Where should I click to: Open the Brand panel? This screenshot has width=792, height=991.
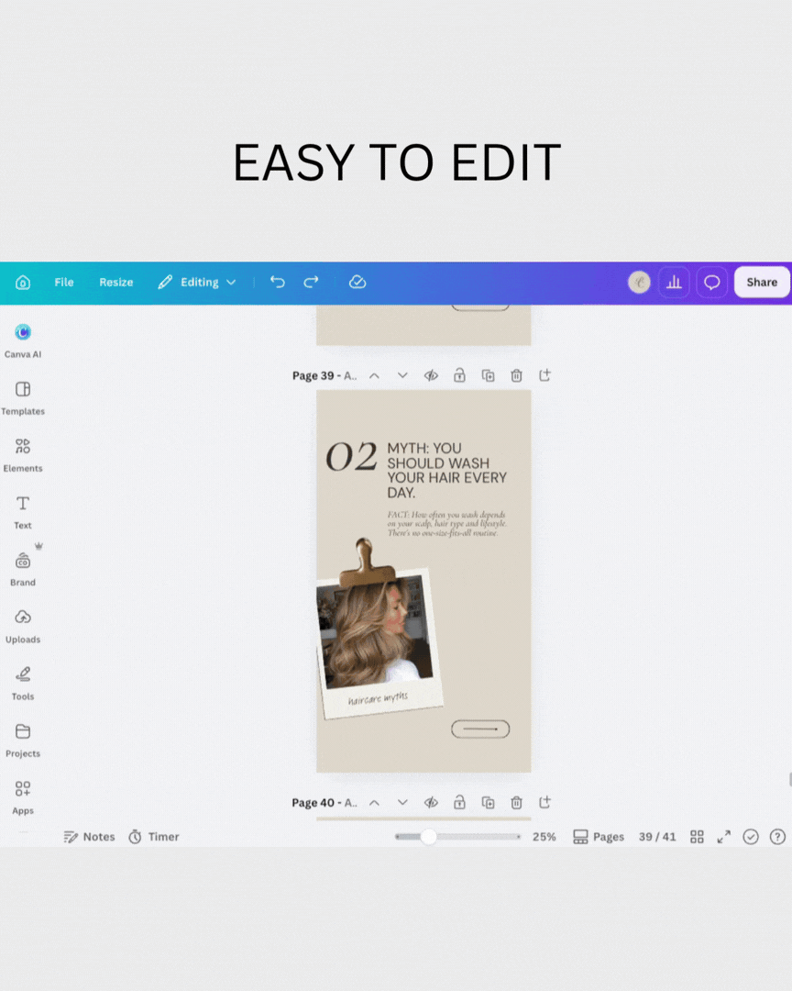(x=23, y=569)
